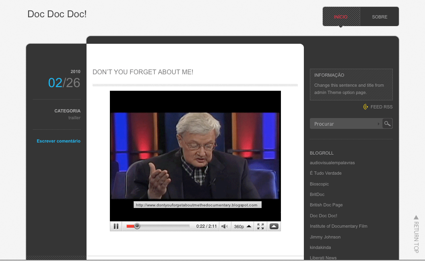The width and height of the screenshot is (425, 261).
Task: Open Doc Doc Doc! blogroll link
Action: tap(323, 216)
